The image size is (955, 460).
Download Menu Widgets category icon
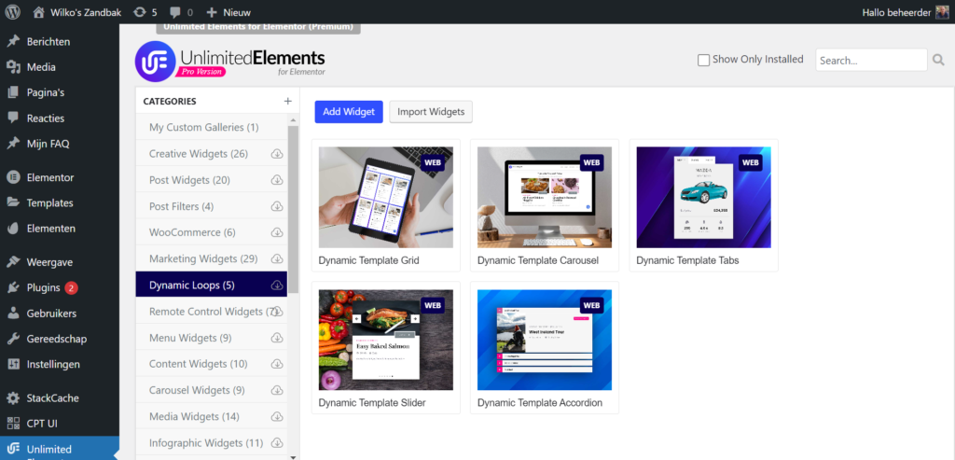click(277, 338)
